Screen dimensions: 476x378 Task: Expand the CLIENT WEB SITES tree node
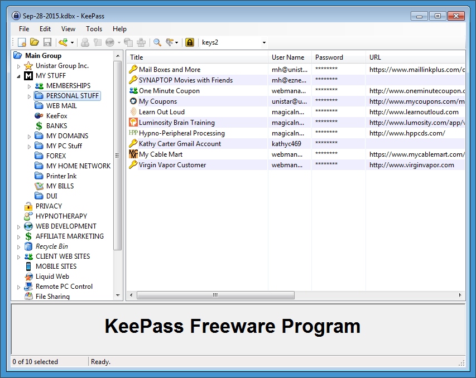point(18,256)
